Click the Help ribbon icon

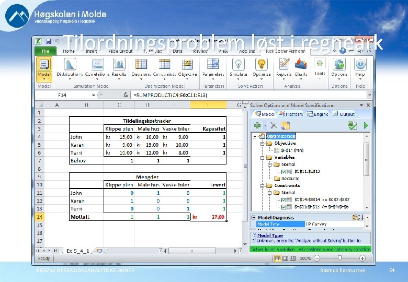tap(360, 64)
